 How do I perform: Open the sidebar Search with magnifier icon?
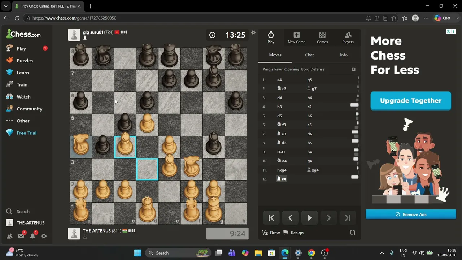18,212
